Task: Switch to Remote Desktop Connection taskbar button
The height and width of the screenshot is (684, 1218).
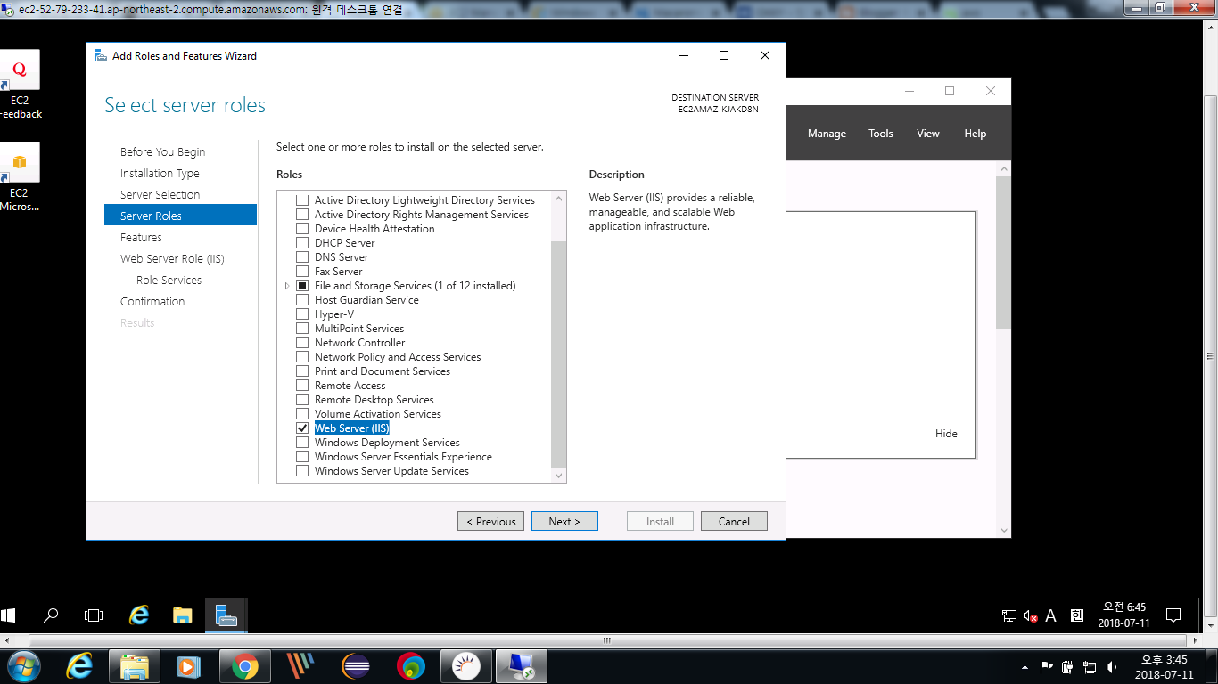Action: pyautogui.click(x=522, y=666)
